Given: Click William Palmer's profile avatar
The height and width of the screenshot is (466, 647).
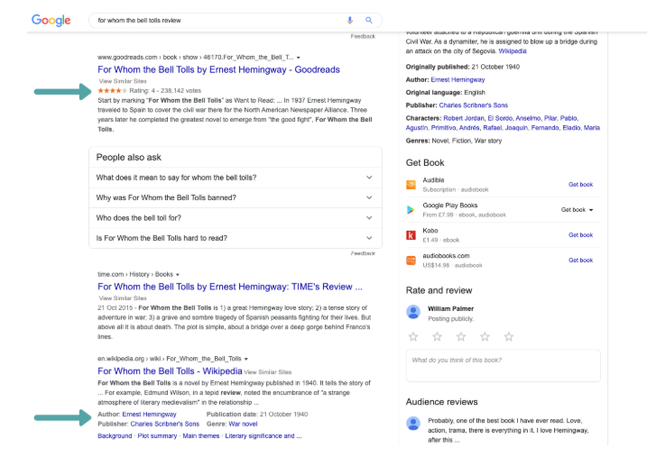Looking at the screenshot, I should 413,312.
